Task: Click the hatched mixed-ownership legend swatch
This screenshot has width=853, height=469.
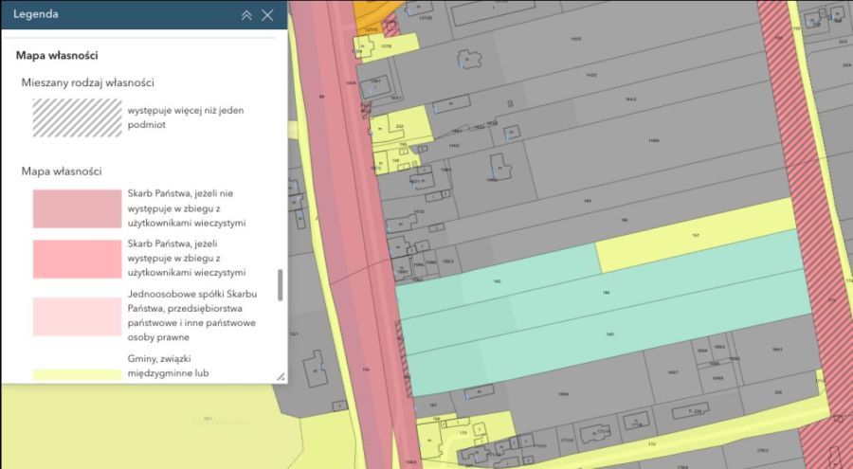Action: pyautogui.click(x=77, y=117)
